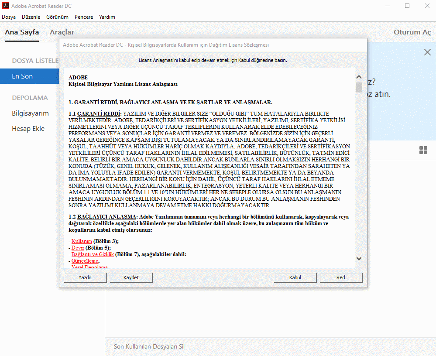This screenshot has height=356, width=436.
Task: Maximize the Acrobat Reader window
Action: (x=407, y=6)
